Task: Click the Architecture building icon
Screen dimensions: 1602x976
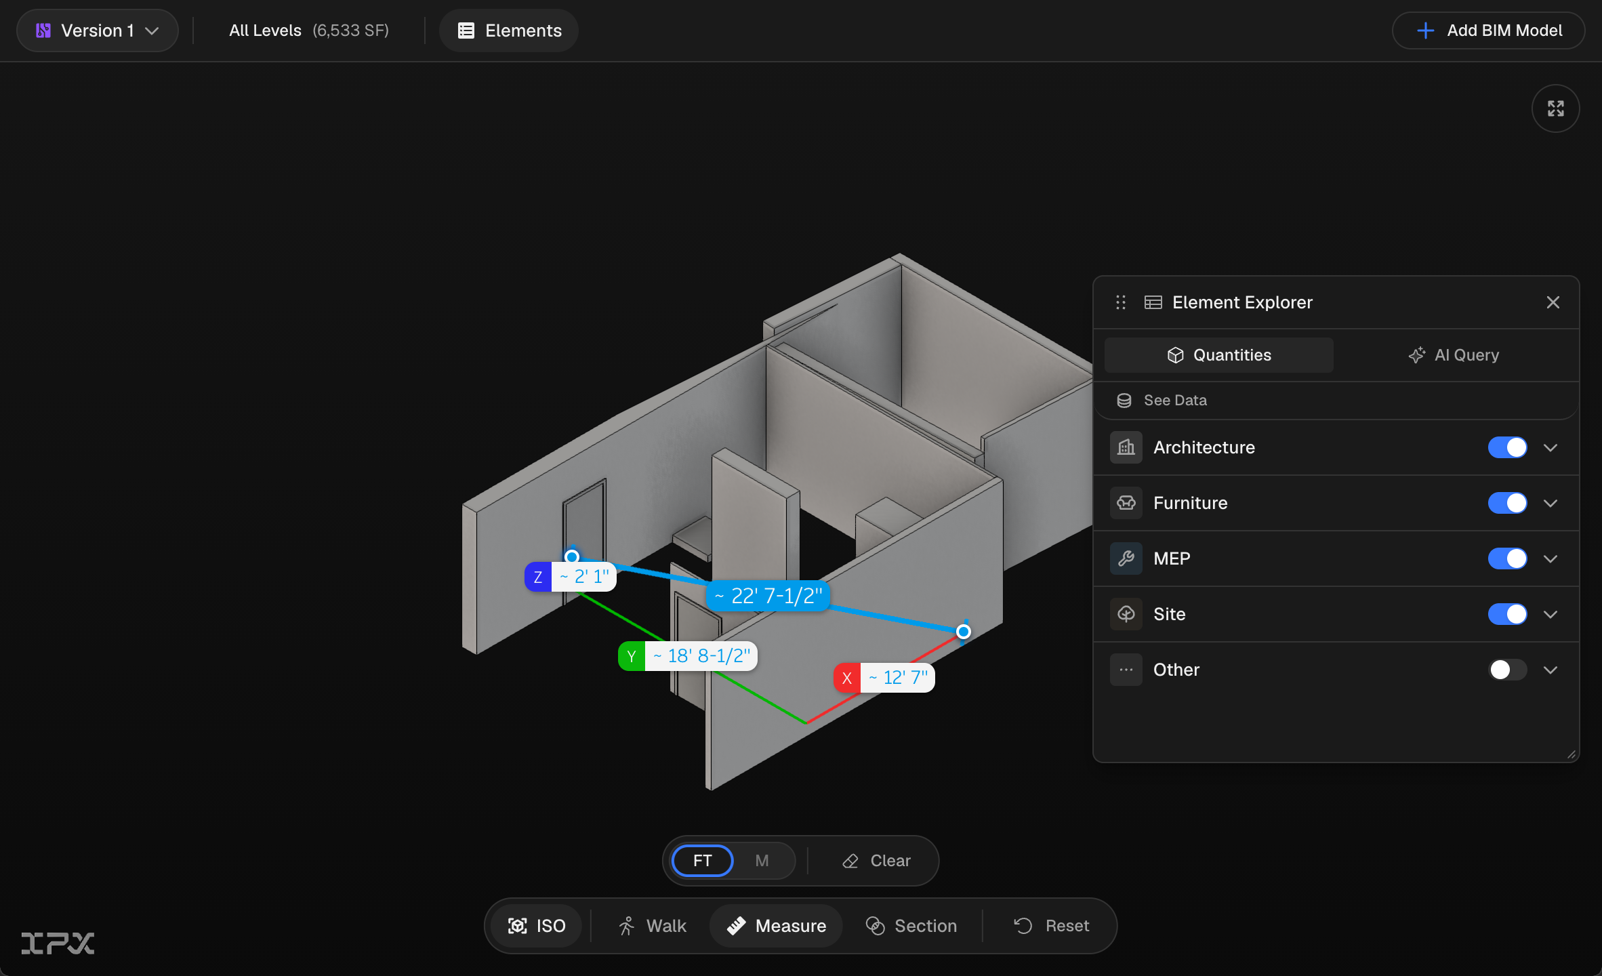Action: pyautogui.click(x=1126, y=447)
